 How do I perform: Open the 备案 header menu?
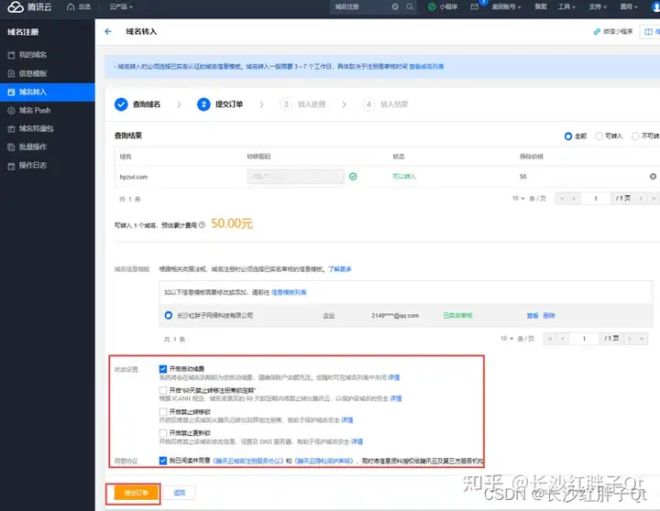coord(541,6)
